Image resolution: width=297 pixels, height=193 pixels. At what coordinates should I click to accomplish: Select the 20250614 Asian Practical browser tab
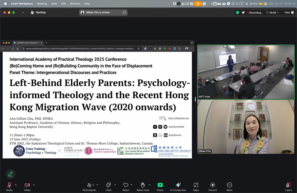click(x=28, y=43)
